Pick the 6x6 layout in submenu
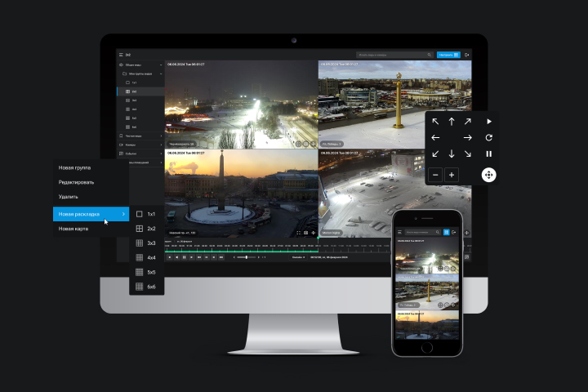This screenshot has width=588, height=392. coord(147,287)
